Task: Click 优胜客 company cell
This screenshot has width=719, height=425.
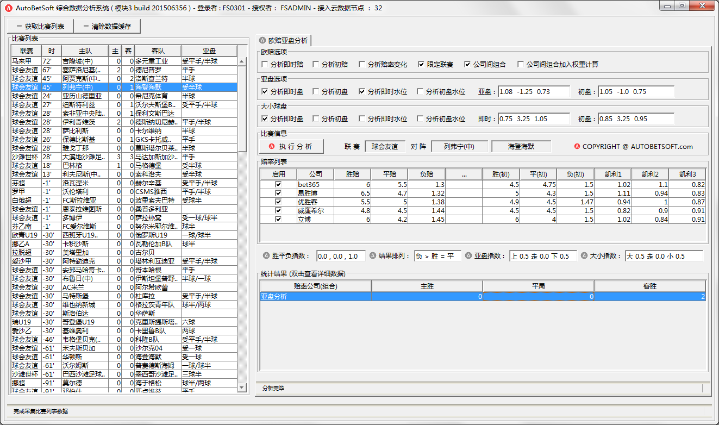Action: tap(315, 202)
